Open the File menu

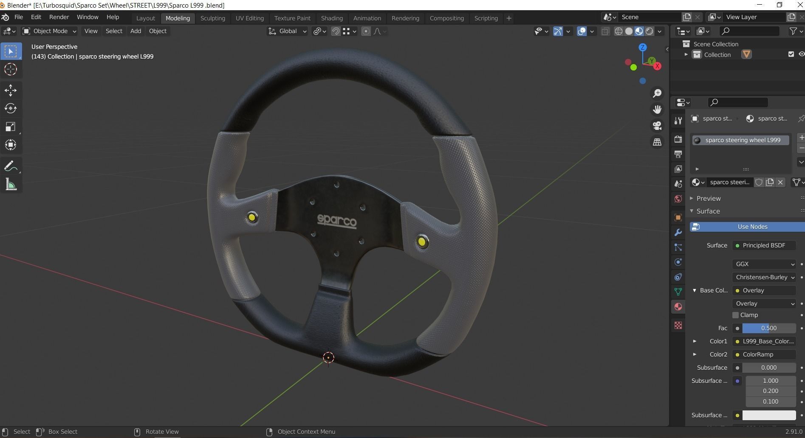coord(19,17)
